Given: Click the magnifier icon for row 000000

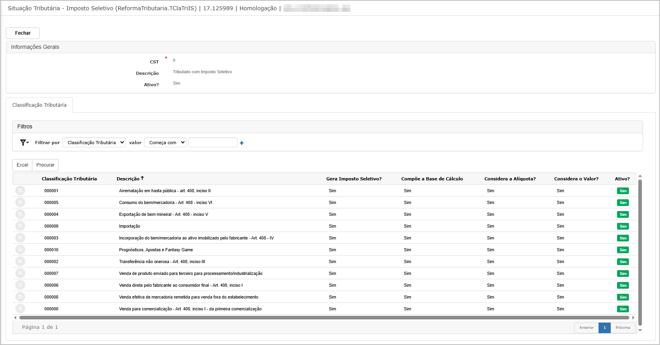Looking at the screenshot, I should click(20, 309).
